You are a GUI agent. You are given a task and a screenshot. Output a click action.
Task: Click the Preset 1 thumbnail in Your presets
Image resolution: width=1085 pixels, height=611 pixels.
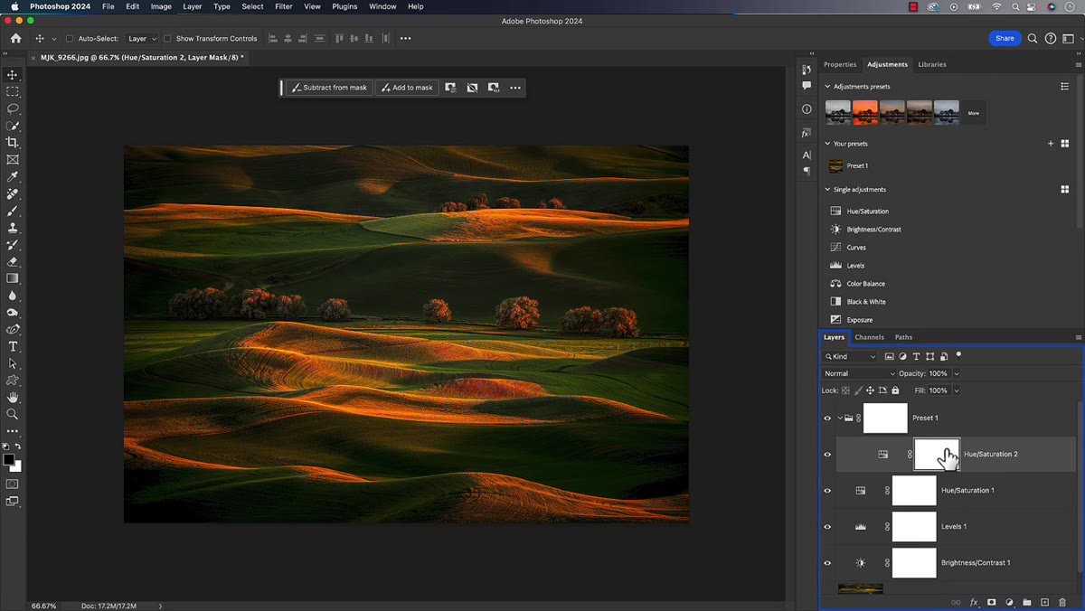coord(835,165)
